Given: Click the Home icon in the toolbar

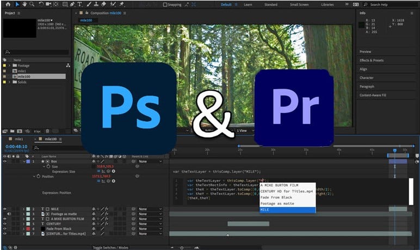Looking at the screenshot, I should (8, 4).
